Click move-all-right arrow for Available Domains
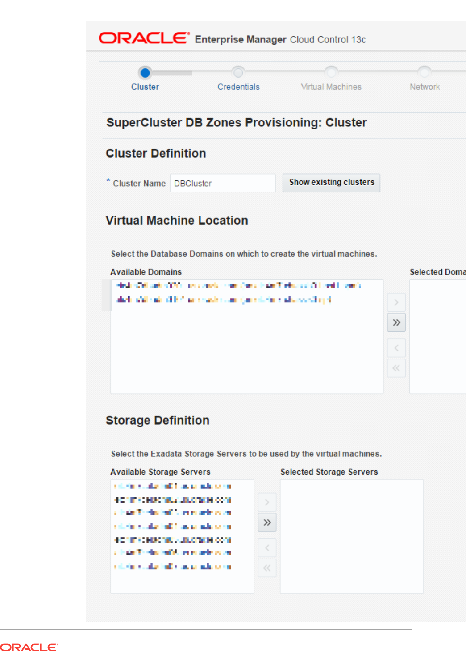466x651 pixels. pyautogui.click(x=396, y=323)
